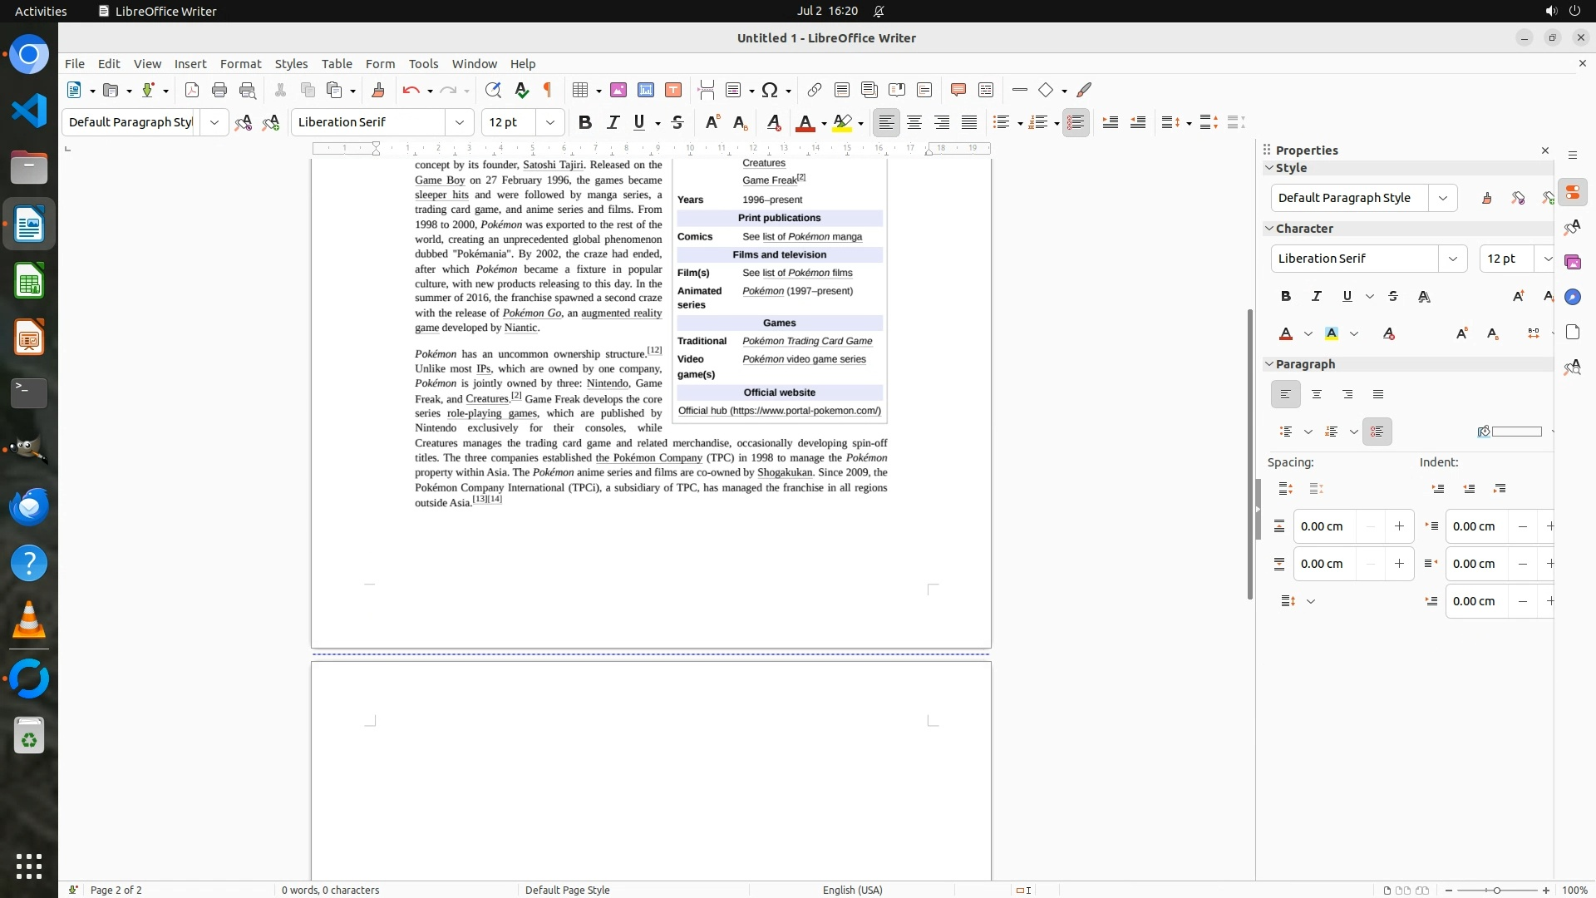This screenshot has height=898, width=1596.
Task: Click Clone Formatting paintbrush icon
Action: [378, 90]
